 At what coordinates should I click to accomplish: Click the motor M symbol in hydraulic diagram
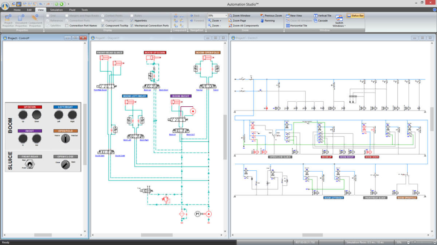197,214
